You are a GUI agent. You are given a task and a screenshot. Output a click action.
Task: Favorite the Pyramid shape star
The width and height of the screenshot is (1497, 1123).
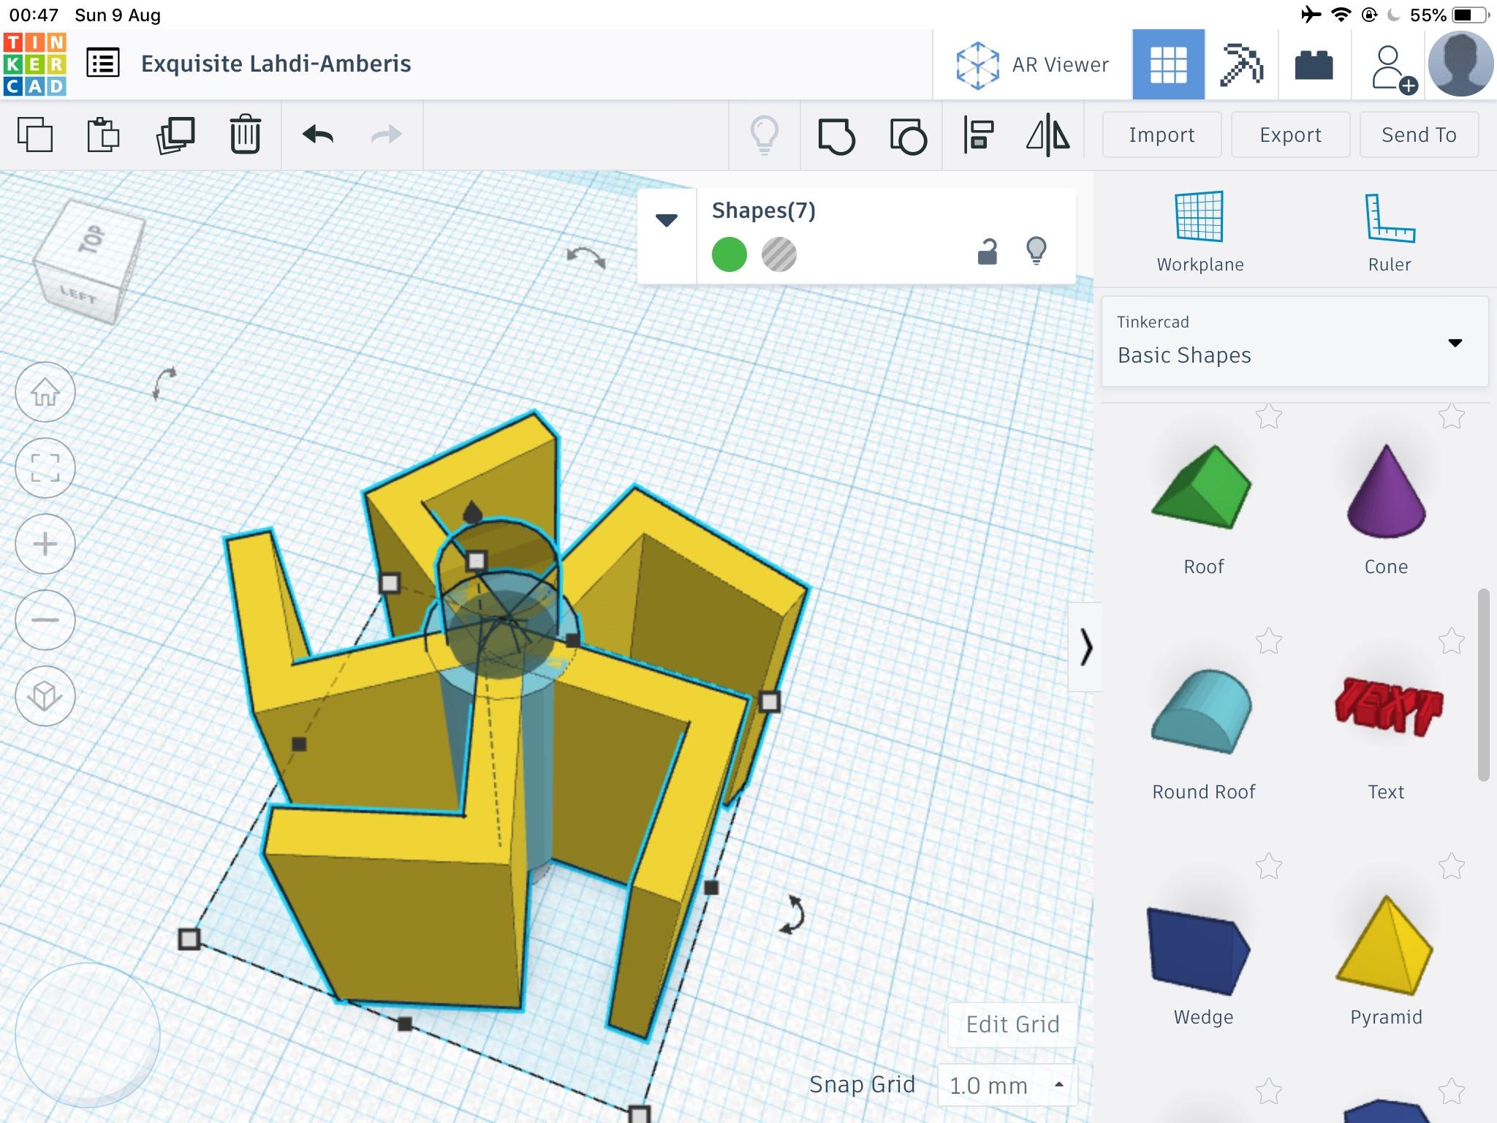1451,867
